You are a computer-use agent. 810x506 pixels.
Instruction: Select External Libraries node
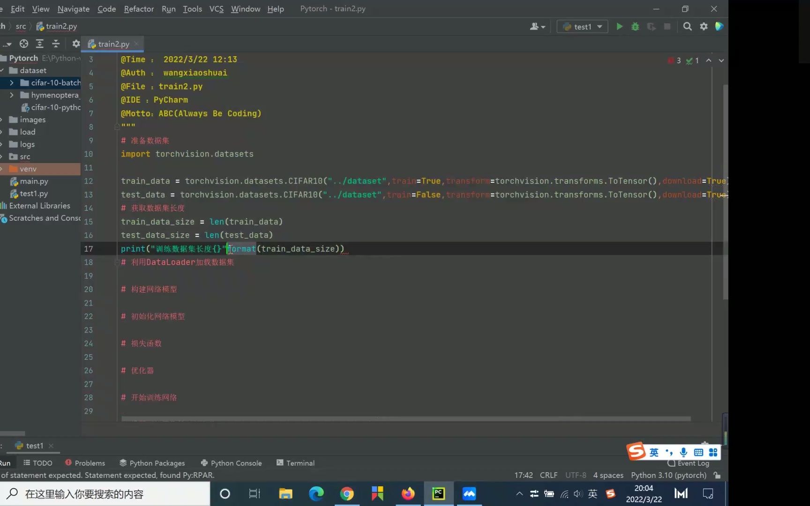pos(39,206)
